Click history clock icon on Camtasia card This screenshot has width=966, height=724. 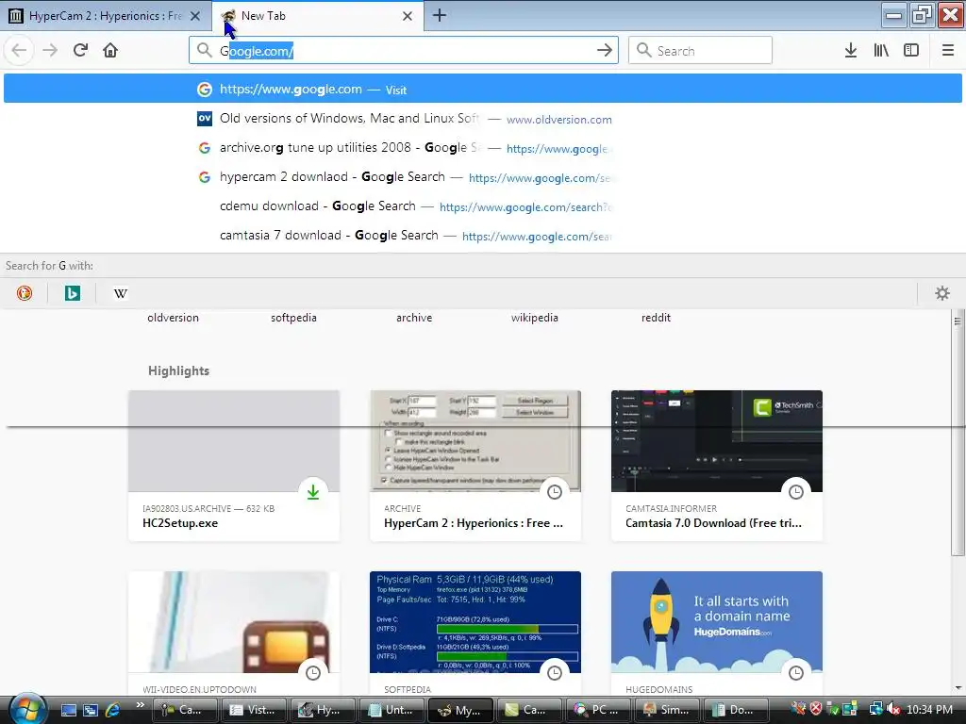point(796,492)
